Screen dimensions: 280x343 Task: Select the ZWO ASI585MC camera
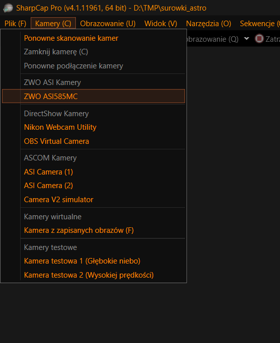[94, 96]
